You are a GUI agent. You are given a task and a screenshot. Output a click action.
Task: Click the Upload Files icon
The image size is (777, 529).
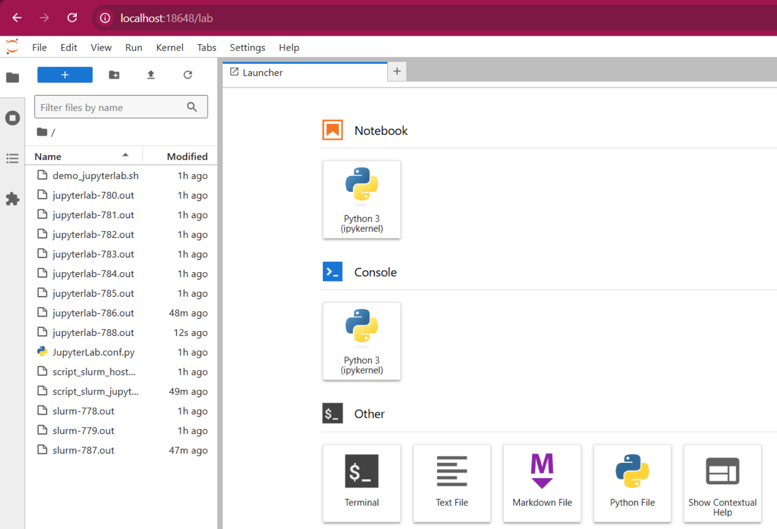[151, 75]
